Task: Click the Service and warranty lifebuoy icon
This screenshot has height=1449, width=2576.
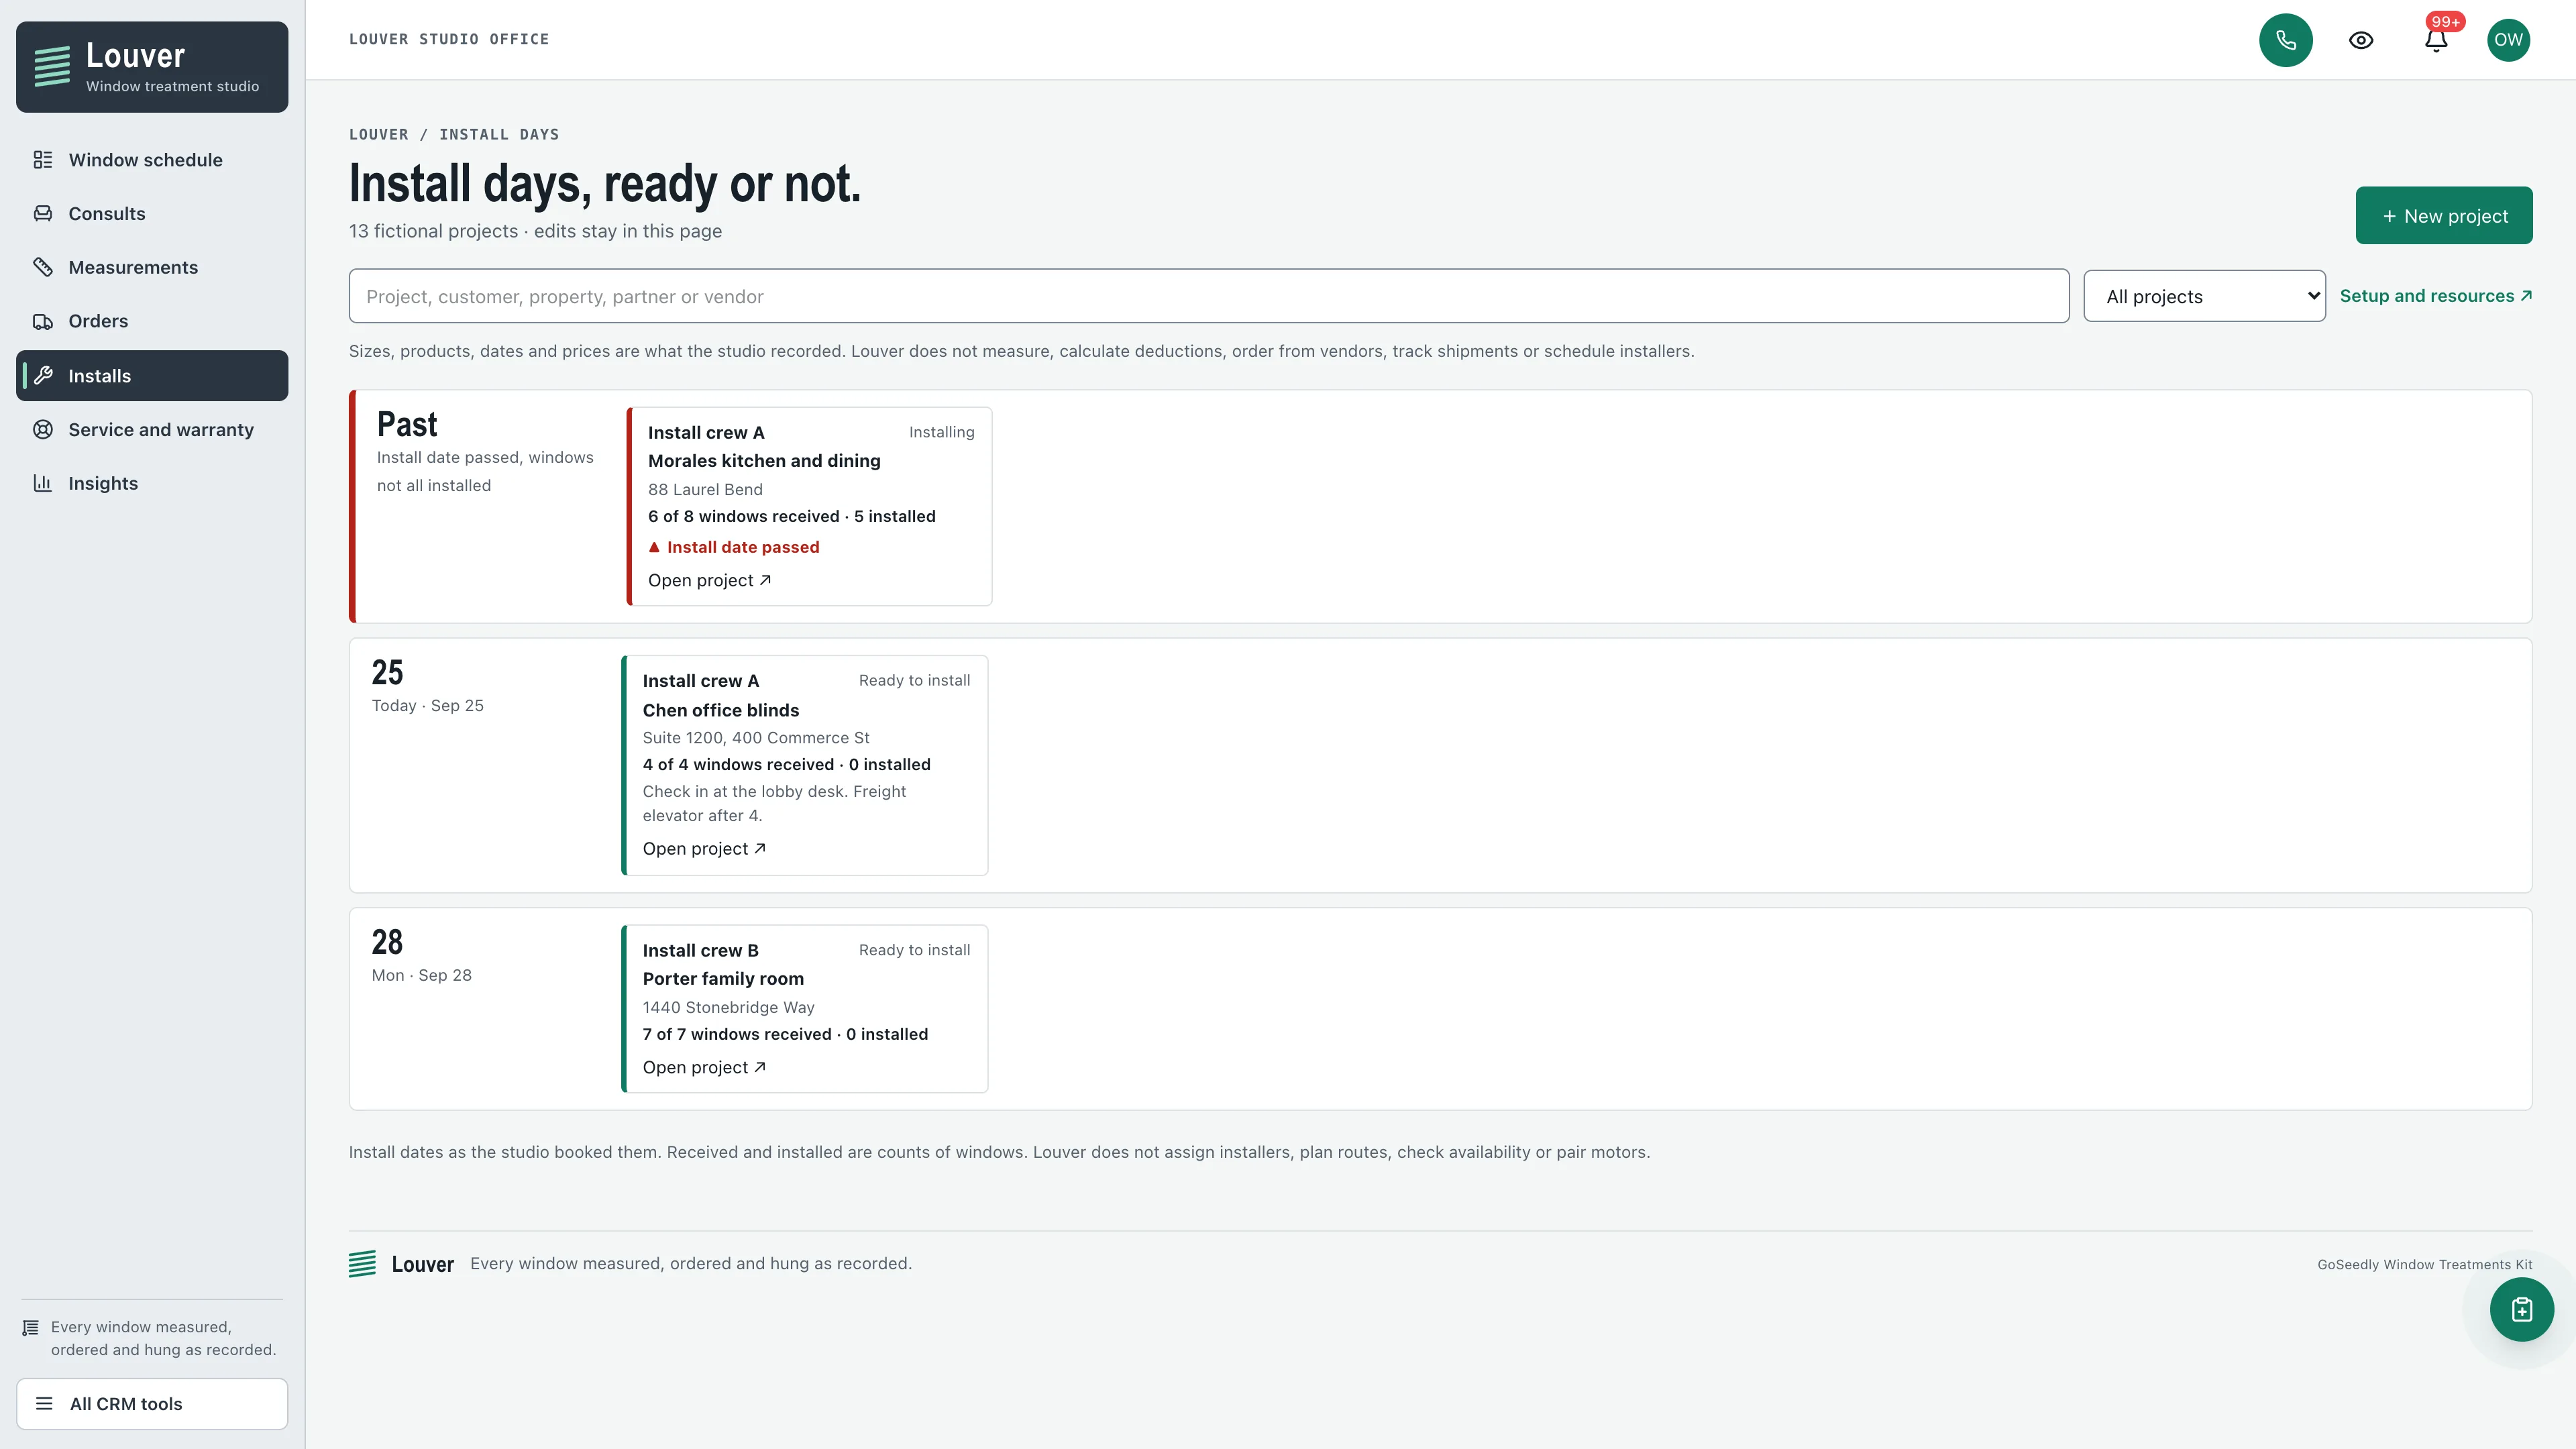Action: click(x=43, y=429)
